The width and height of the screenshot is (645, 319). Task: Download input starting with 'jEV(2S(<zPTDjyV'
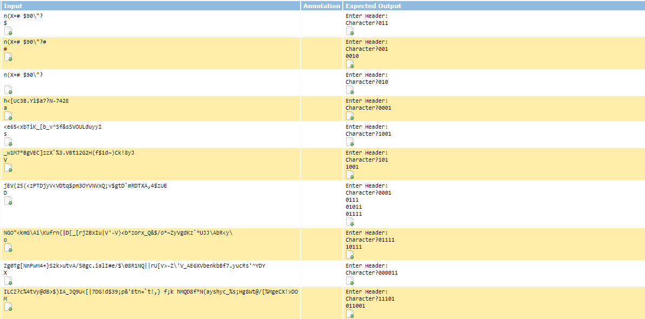point(9,201)
